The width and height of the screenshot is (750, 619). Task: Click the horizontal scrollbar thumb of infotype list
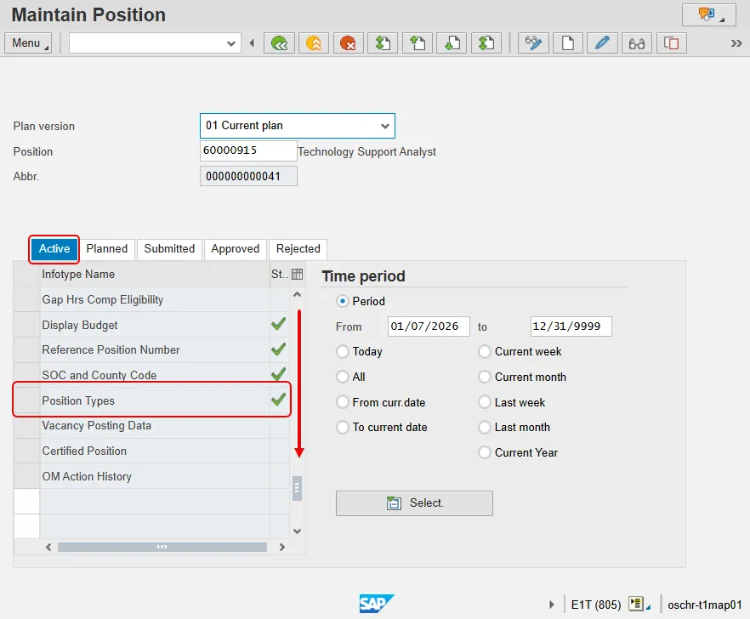[162, 547]
